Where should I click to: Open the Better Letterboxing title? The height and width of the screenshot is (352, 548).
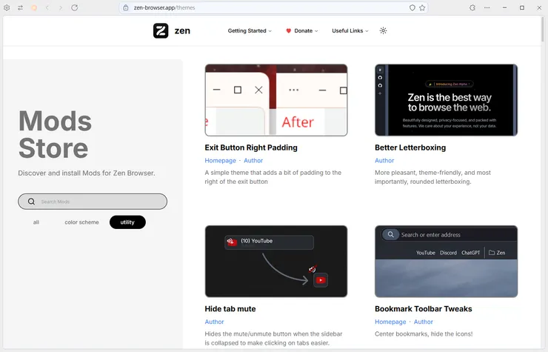coord(410,147)
